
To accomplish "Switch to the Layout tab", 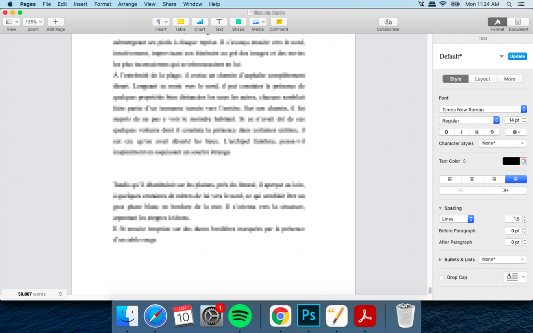I will [x=482, y=79].
